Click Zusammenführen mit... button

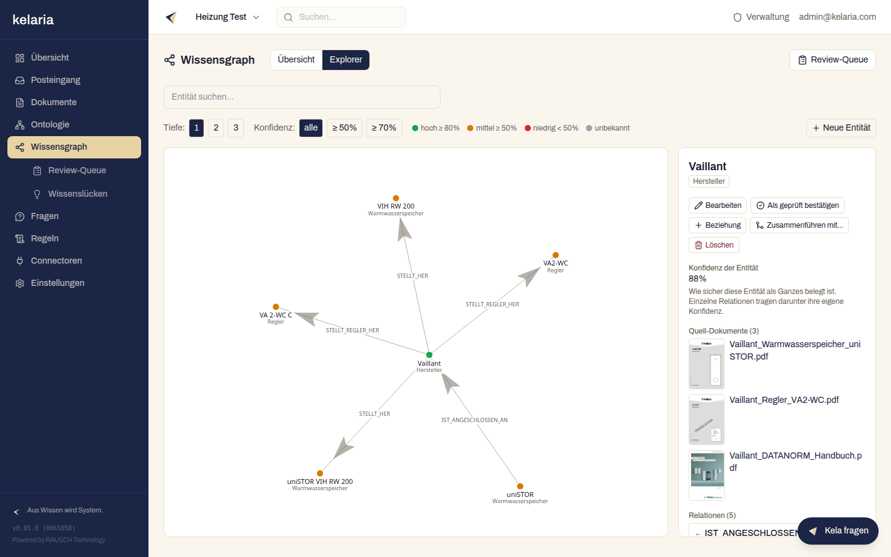click(x=799, y=225)
